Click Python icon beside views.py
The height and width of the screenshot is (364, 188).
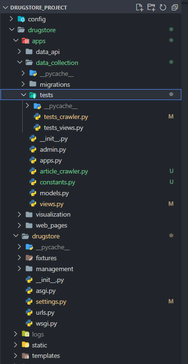pyautogui.click(x=33, y=204)
